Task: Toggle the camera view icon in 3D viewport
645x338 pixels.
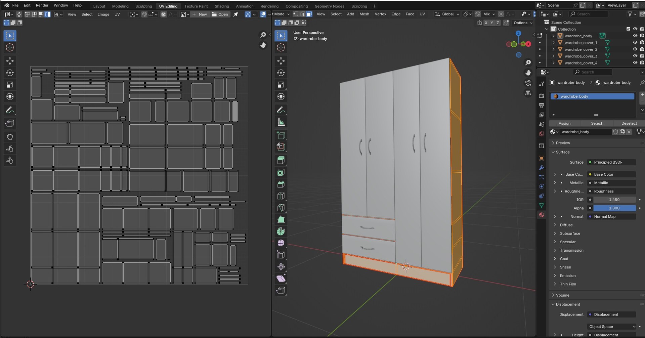Action: 528,83
